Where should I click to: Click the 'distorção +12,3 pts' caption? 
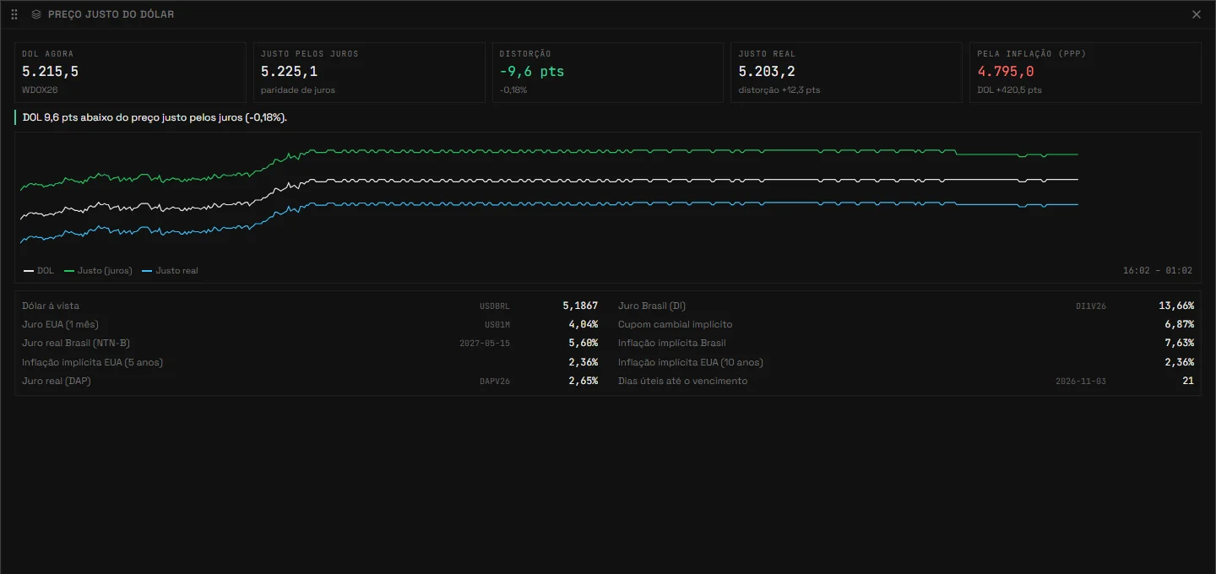779,89
